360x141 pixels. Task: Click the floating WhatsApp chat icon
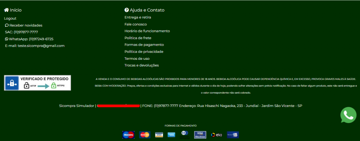coord(348,115)
